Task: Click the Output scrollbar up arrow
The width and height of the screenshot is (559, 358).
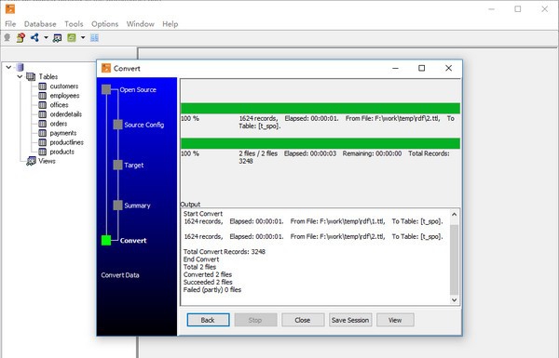Action: pos(455,214)
